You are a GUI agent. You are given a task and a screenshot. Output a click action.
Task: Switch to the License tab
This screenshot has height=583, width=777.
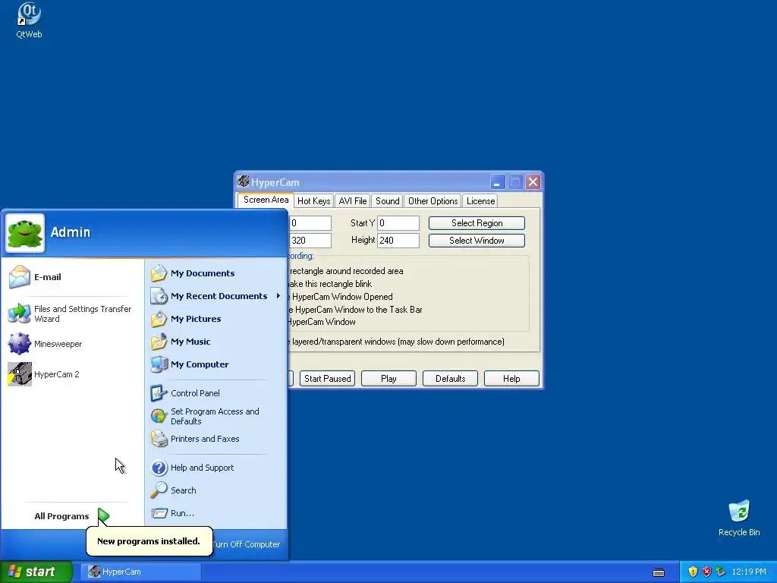click(480, 200)
